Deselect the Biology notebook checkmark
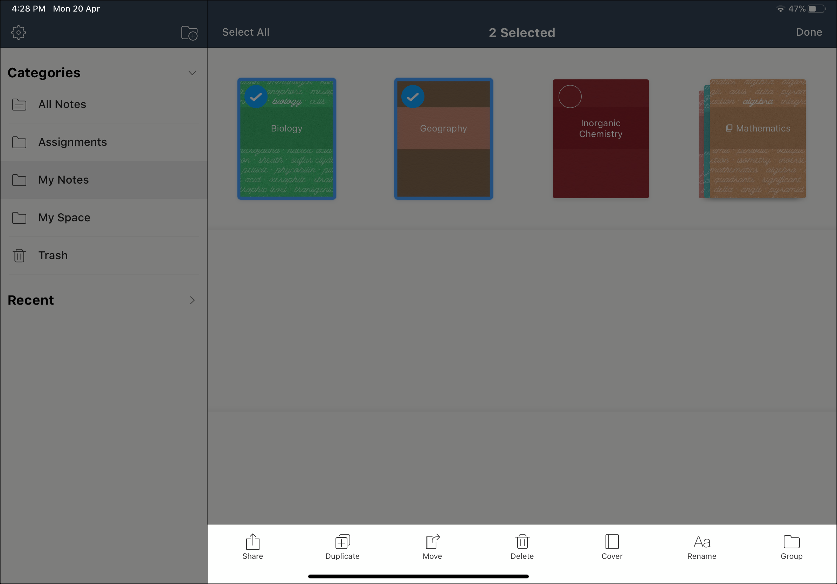837x584 pixels. click(x=256, y=97)
